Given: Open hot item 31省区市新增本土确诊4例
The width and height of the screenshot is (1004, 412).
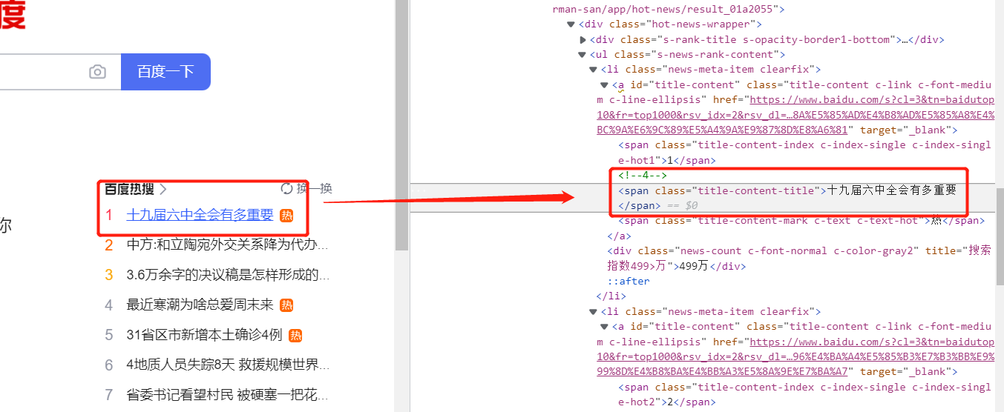Looking at the screenshot, I should [x=205, y=335].
